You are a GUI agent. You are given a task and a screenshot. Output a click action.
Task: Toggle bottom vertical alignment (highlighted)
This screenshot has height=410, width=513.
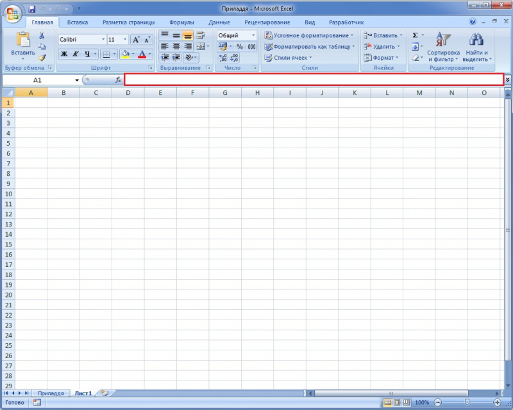(x=188, y=35)
